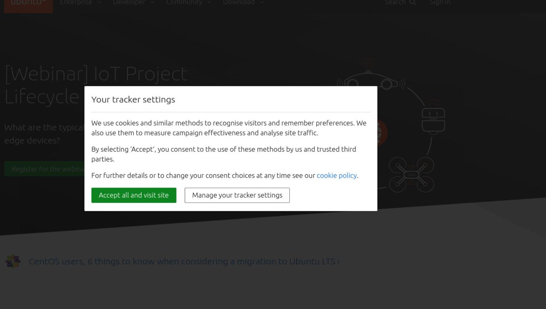Viewport: 546px width, 309px height.
Task: Click the 'Your tracker settings' dialog title
Action: click(133, 100)
